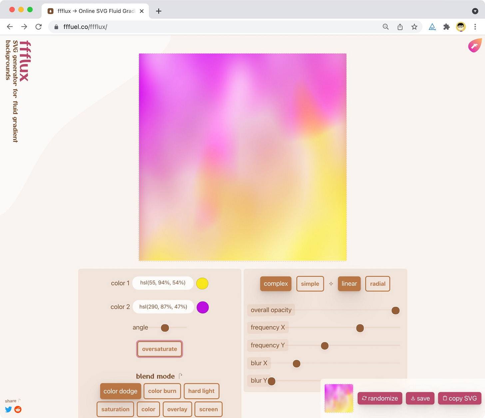Image resolution: width=485 pixels, height=418 pixels.
Task: Choose the radial gradient type
Action: coord(378,284)
